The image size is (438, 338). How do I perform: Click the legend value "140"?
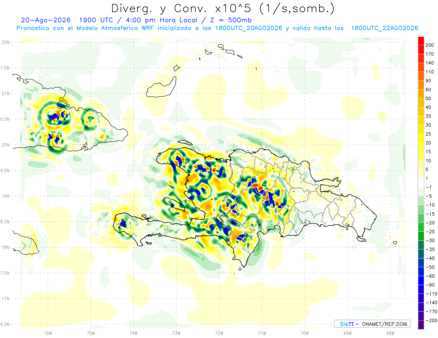click(430, 63)
